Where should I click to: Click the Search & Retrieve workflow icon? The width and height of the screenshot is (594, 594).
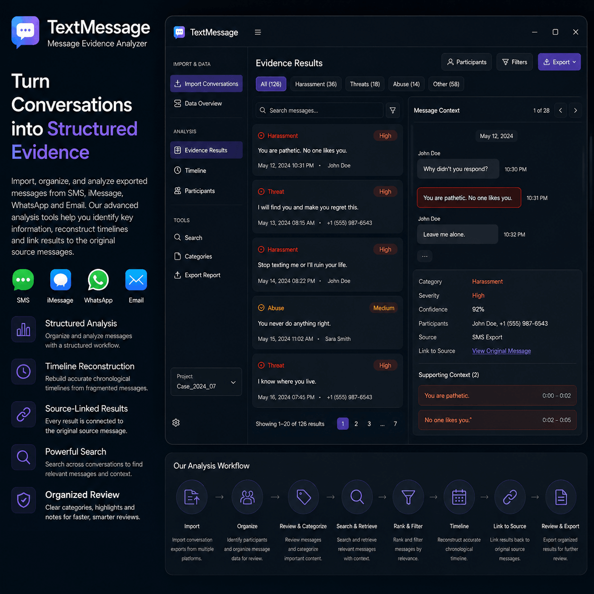click(357, 497)
